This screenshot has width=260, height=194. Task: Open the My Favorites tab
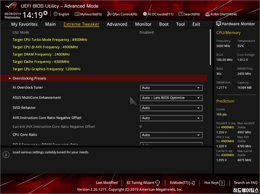(24, 24)
